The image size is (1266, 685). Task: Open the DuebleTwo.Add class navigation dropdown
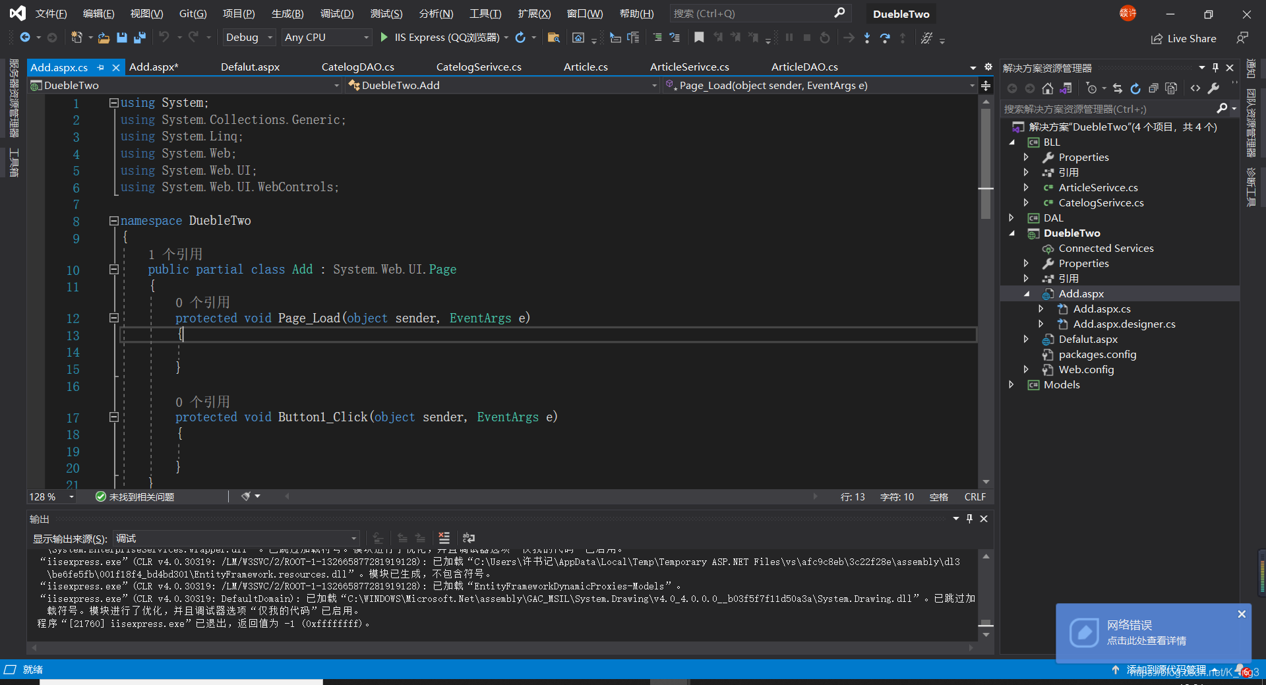[502, 86]
